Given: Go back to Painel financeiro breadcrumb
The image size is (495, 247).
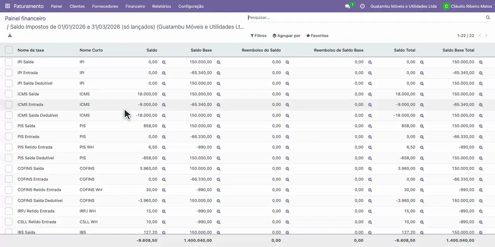Looking at the screenshot, I should point(25,19).
